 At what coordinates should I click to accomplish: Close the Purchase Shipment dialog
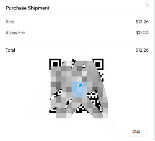147,5
